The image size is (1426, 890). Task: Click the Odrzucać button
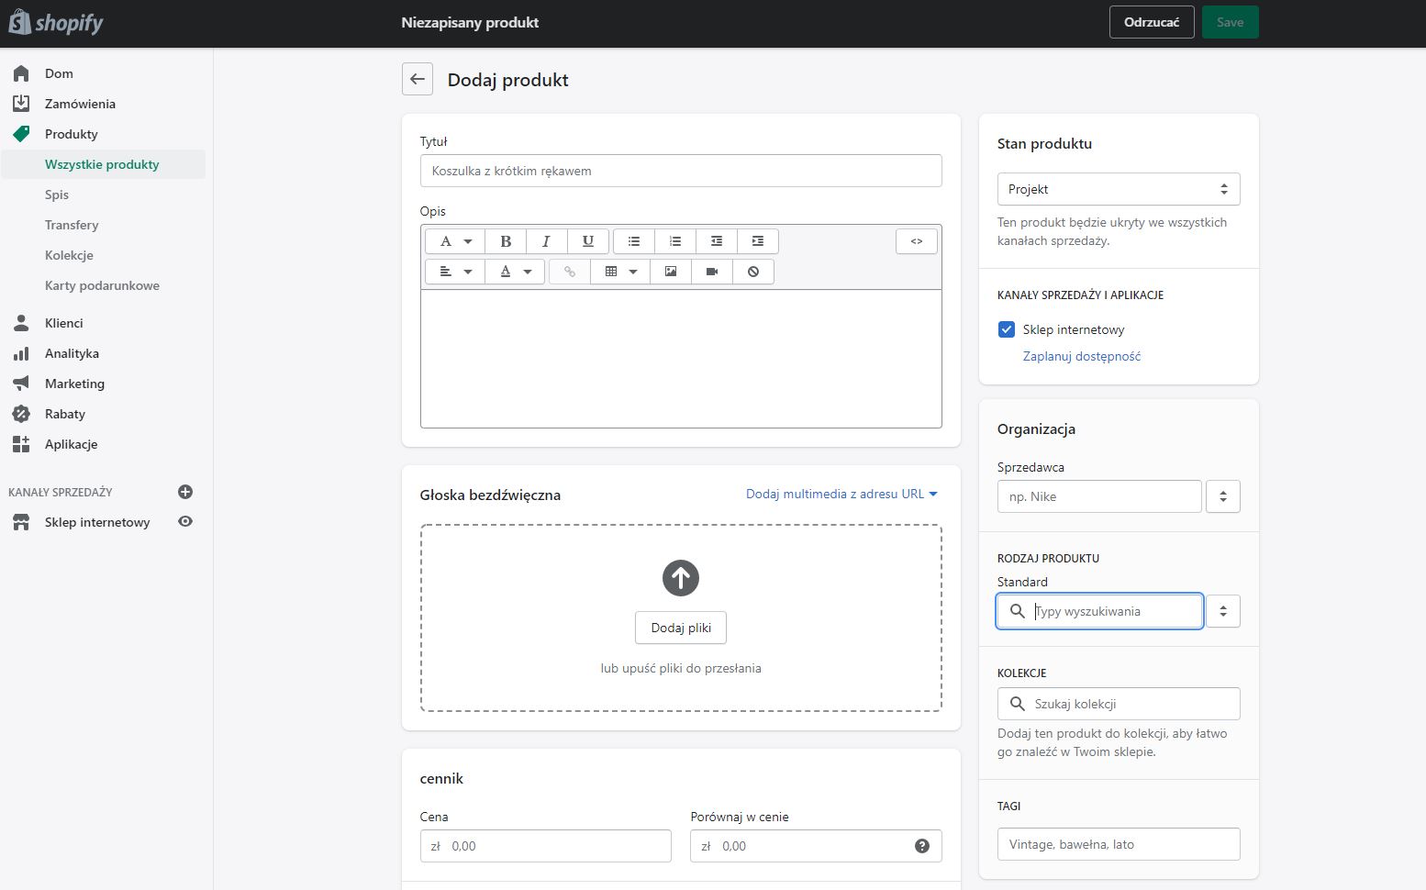tap(1152, 22)
